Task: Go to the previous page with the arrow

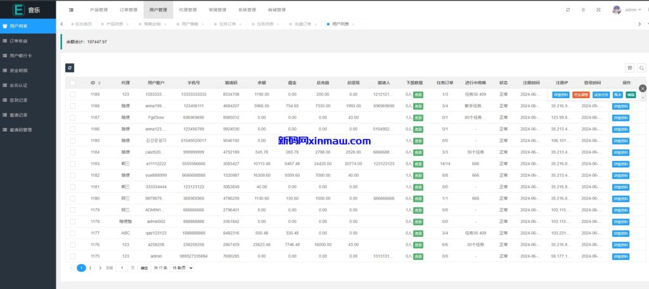Action: 71,268
